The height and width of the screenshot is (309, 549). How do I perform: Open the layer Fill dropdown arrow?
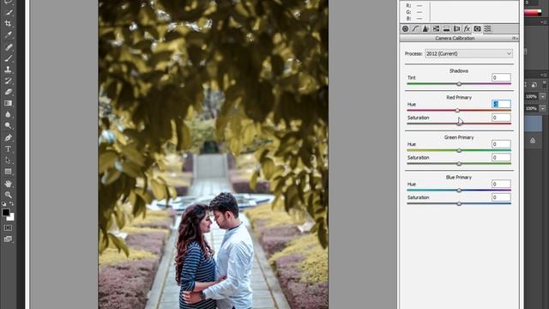pyautogui.click(x=543, y=108)
